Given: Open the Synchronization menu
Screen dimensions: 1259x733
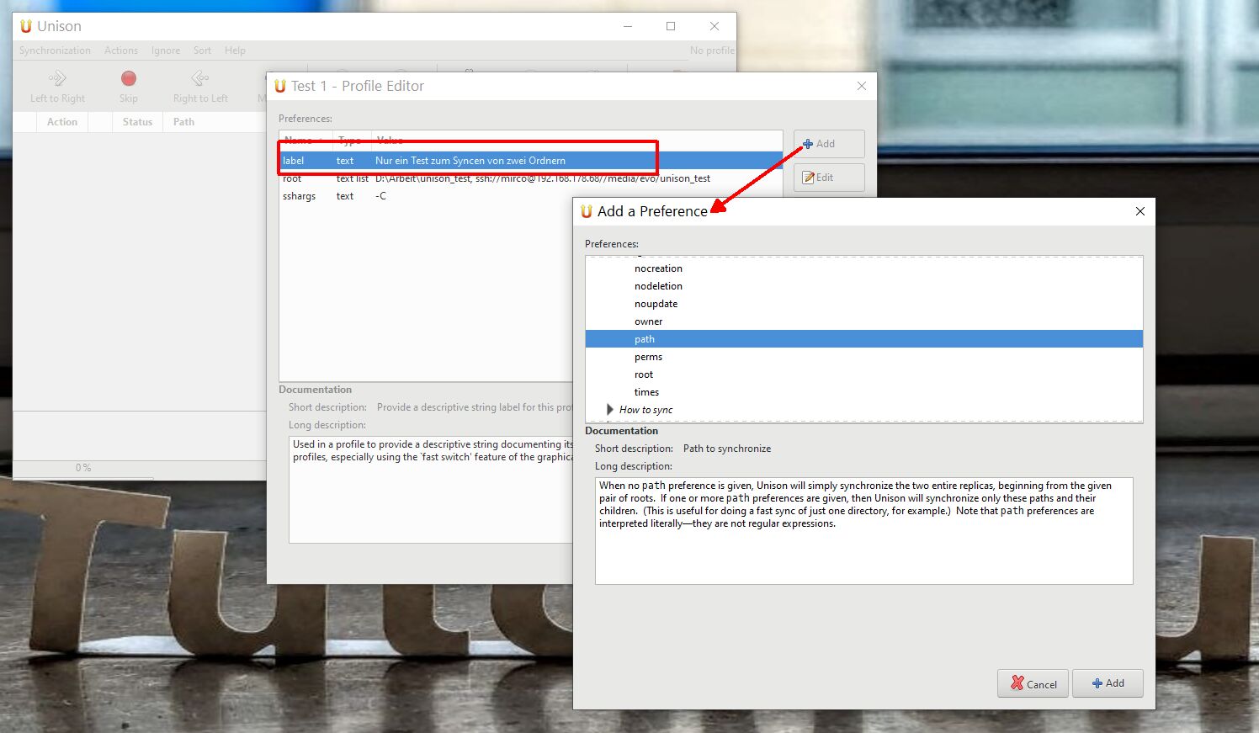Looking at the screenshot, I should (x=55, y=50).
